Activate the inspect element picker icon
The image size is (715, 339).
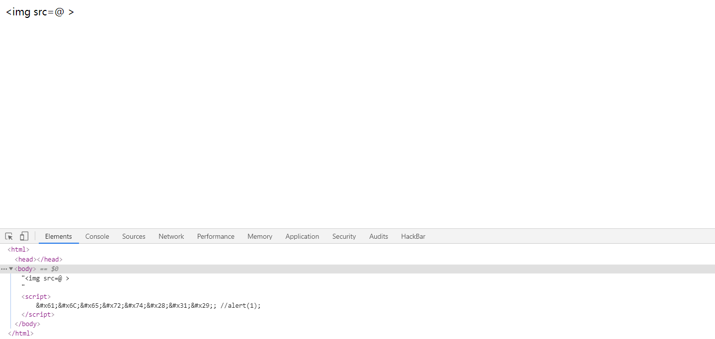tap(9, 236)
